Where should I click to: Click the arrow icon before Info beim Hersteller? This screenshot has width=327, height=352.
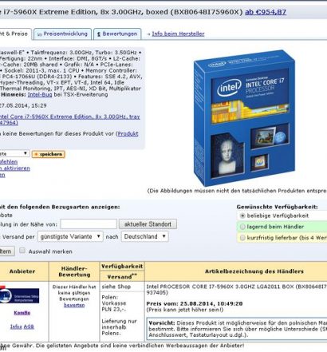tap(148, 34)
